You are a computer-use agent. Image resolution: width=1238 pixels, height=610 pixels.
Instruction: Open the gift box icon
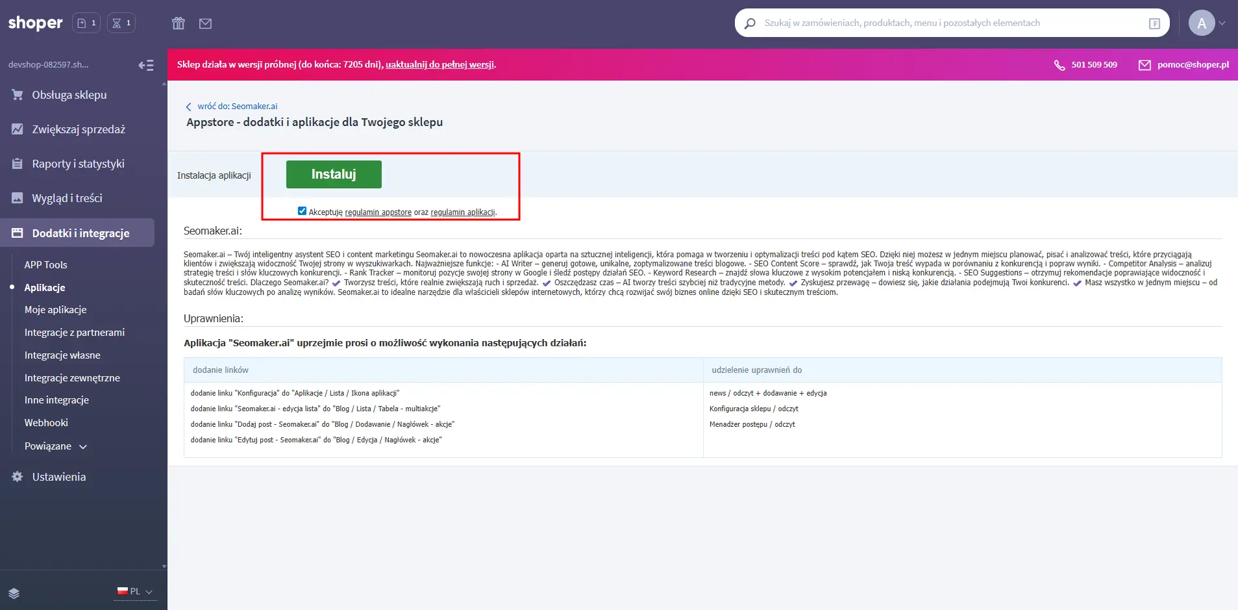179,23
